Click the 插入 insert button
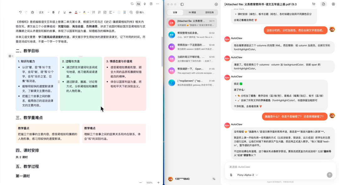 [140, 12]
